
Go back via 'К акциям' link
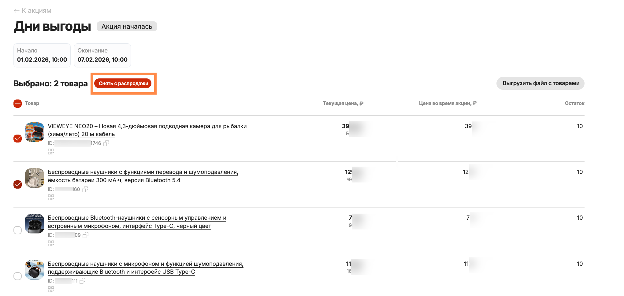tap(32, 11)
